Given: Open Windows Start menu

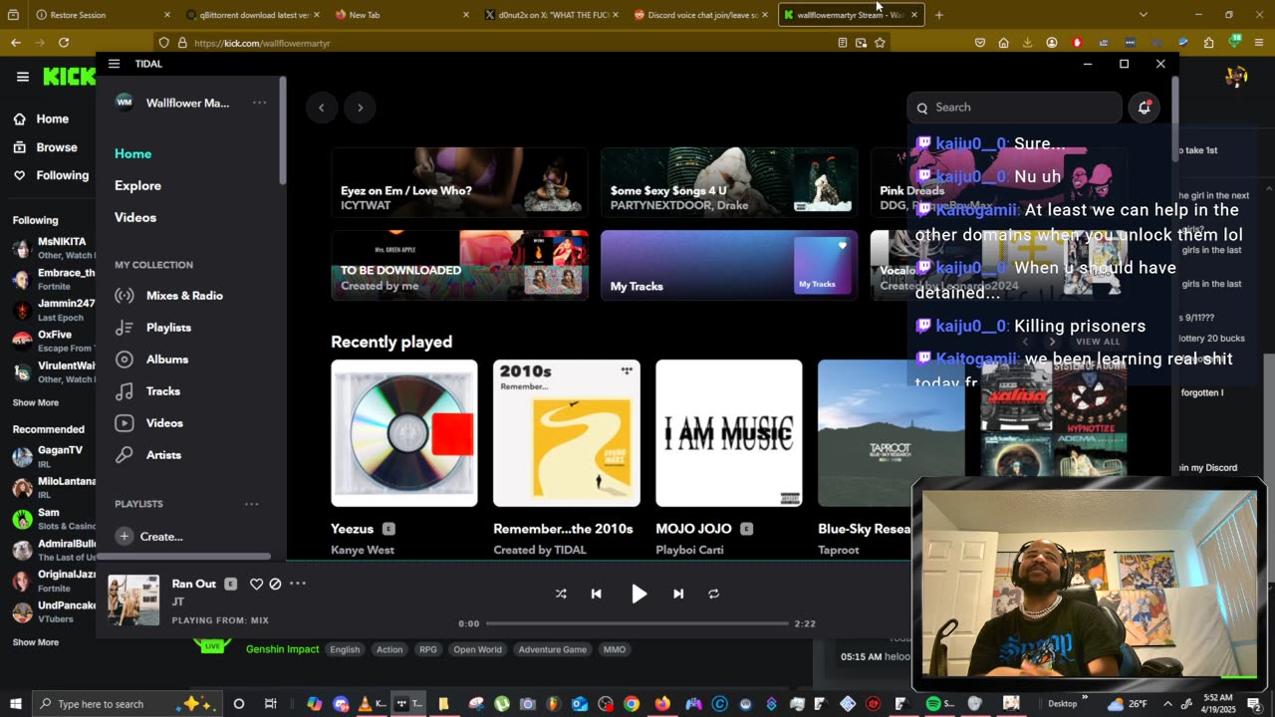Looking at the screenshot, I should [x=16, y=704].
